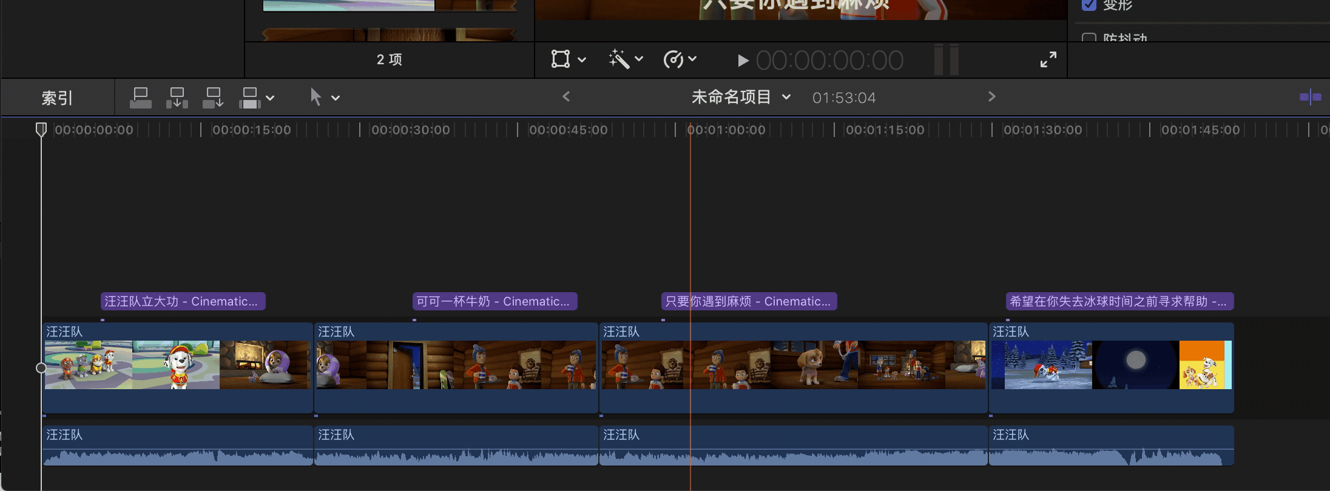Click ruler at 00:01:00:00 mark
The height and width of the screenshot is (491, 1330).
tap(726, 130)
